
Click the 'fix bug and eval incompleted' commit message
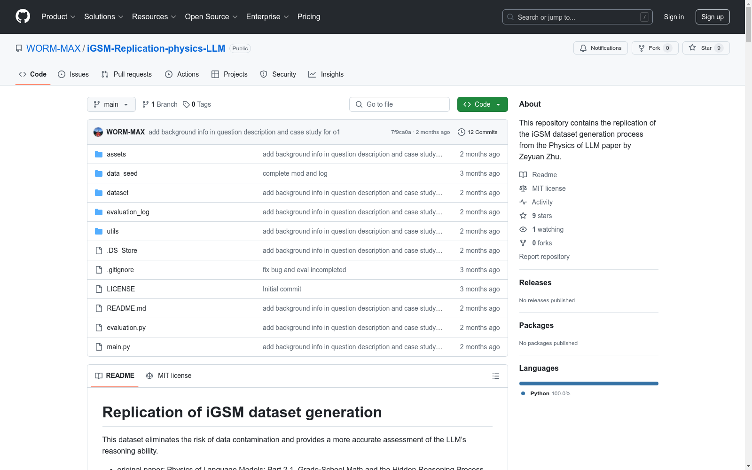304,270
